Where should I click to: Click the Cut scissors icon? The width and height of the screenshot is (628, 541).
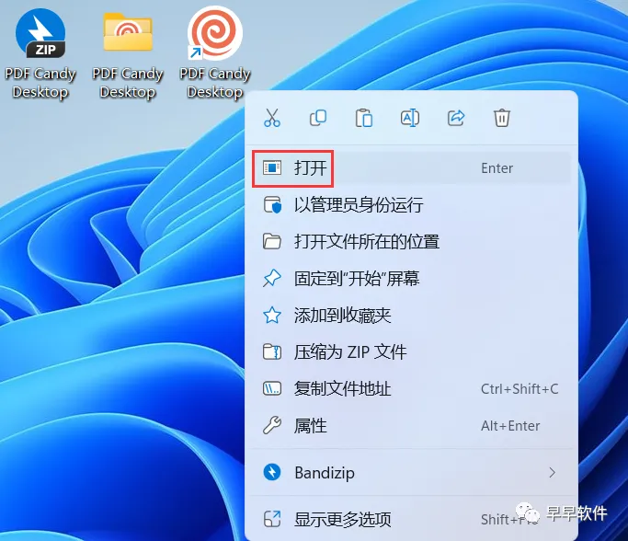272,118
